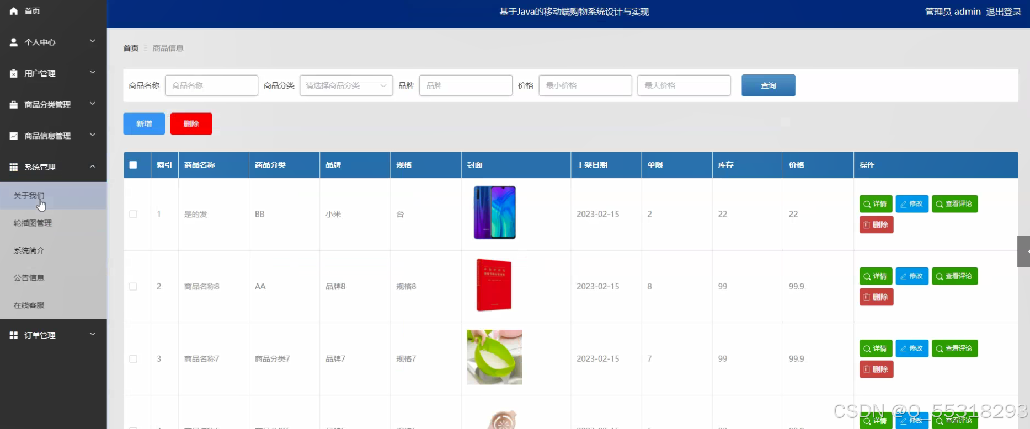Screen dimensions: 1030x429
Task: Expand the 订单管理 menu chevron
Action: 93,334
